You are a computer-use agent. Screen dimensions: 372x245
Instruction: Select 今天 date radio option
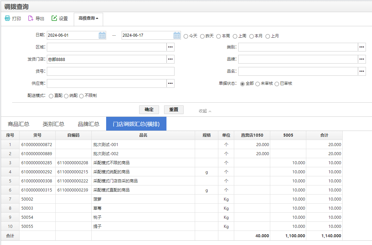[x=186, y=36]
